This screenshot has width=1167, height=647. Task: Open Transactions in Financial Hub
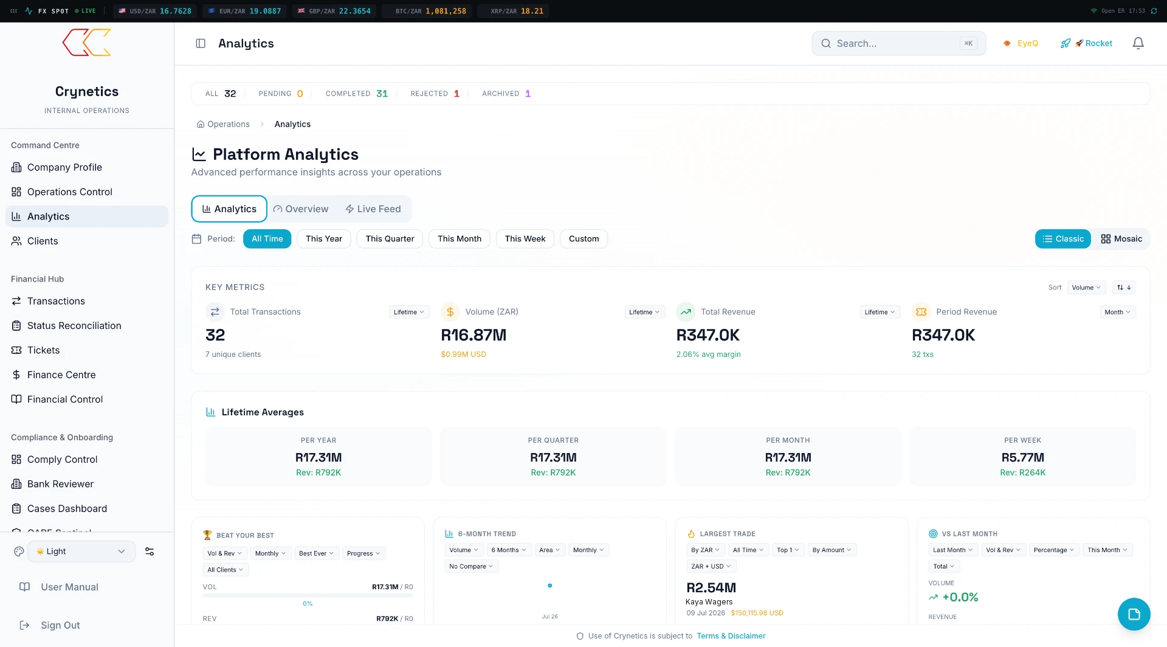87,301
